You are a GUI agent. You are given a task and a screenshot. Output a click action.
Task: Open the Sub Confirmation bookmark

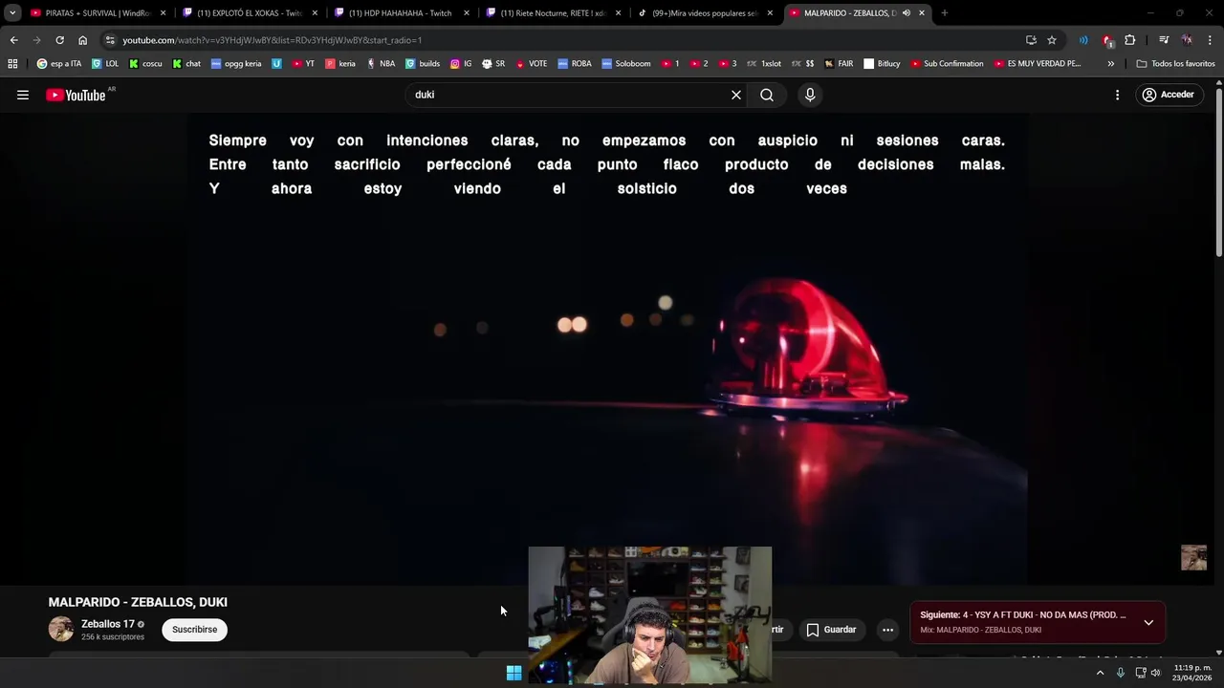click(x=947, y=64)
